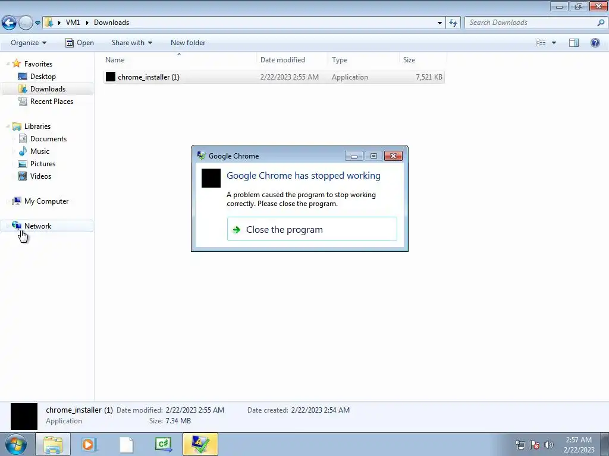Open the address bar previous locations dropdown
Viewport: 609px width, 456px height.
(440, 23)
